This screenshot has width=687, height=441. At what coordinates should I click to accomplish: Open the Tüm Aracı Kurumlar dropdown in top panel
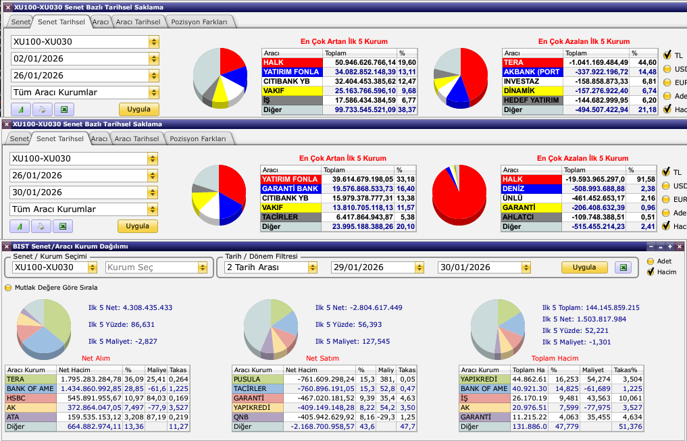(x=154, y=93)
